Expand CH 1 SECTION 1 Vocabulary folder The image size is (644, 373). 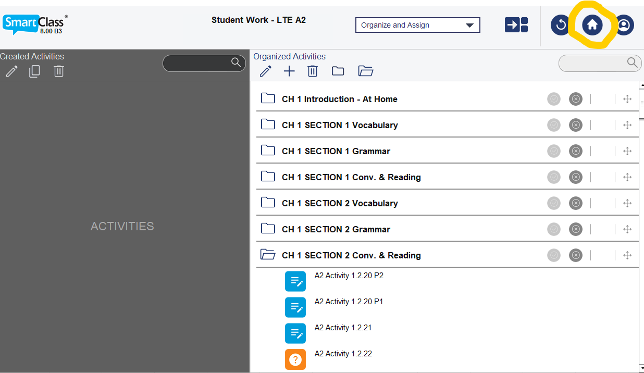pyautogui.click(x=268, y=124)
